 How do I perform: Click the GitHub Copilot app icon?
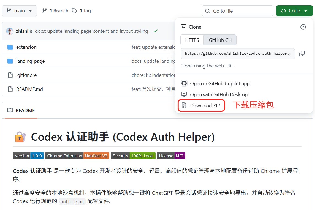click(184, 83)
